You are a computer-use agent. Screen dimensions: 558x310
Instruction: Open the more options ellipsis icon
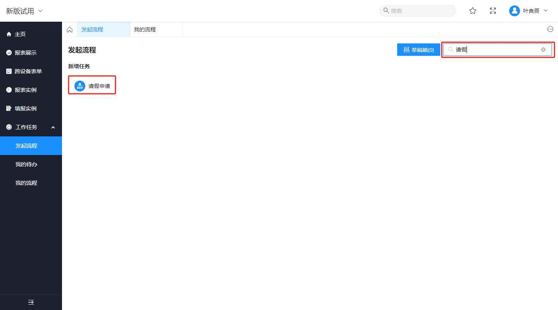click(x=550, y=29)
